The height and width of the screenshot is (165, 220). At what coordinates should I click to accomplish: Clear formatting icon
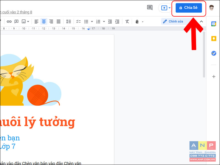(127, 22)
